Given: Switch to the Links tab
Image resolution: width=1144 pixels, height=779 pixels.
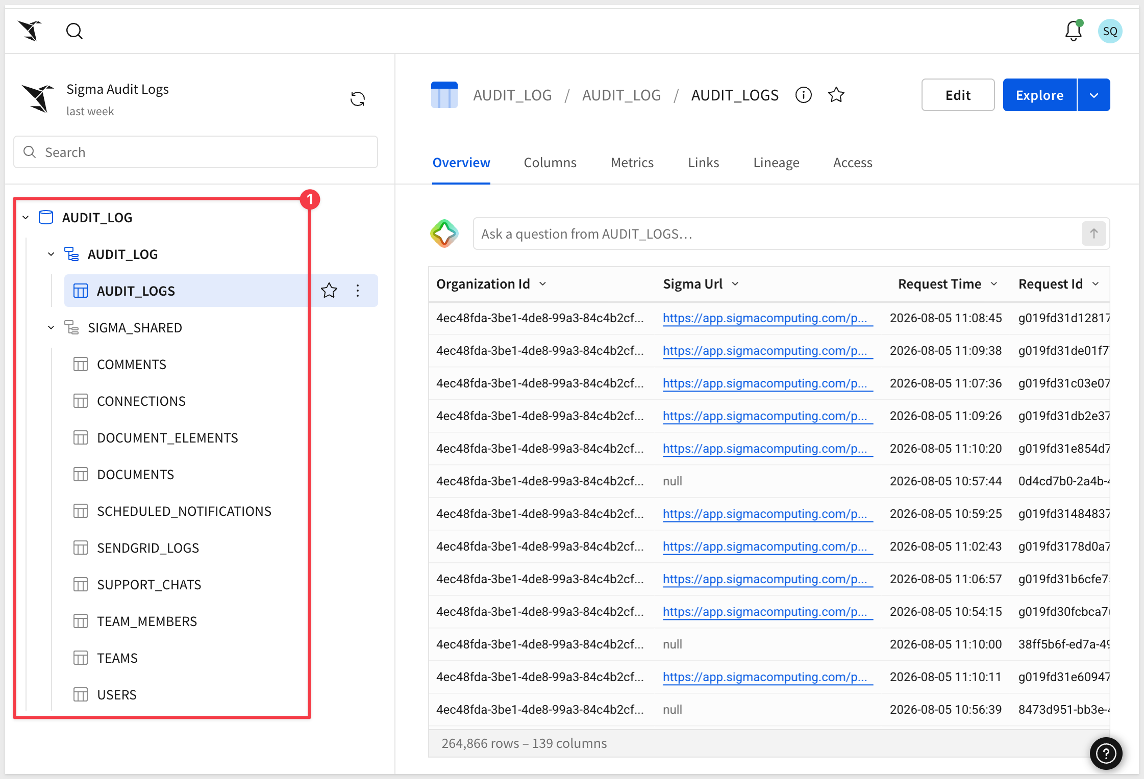Looking at the screenshot, I should click(704, 163).
